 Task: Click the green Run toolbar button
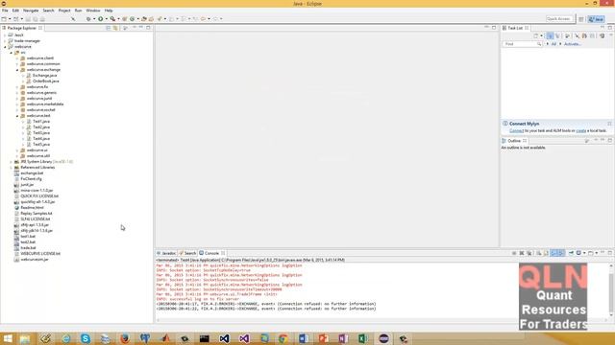pos(100,19)
